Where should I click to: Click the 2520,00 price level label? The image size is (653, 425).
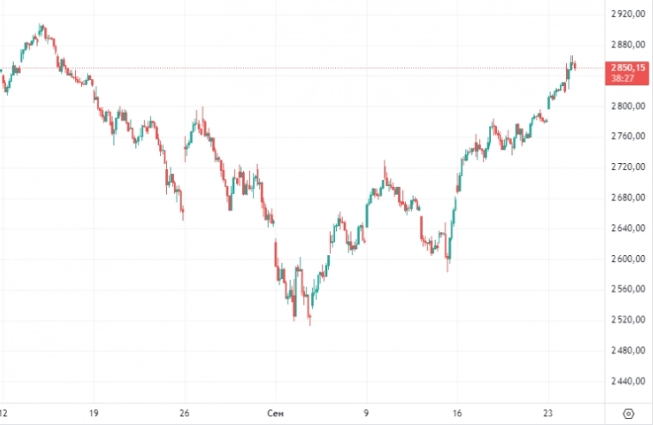(x=628, y=320)
